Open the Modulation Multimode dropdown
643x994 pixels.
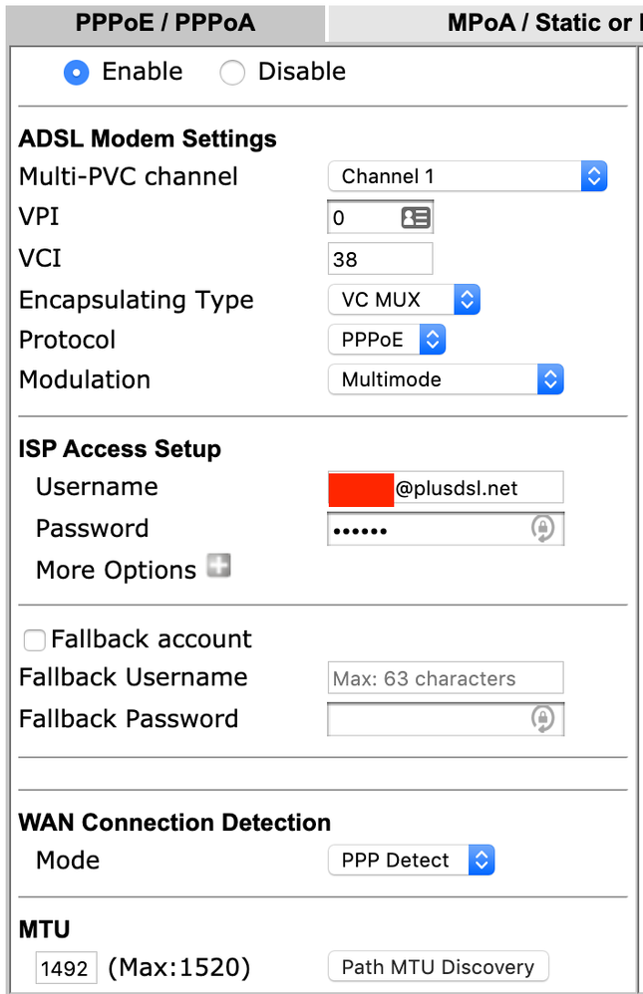[x=446, y=379]
